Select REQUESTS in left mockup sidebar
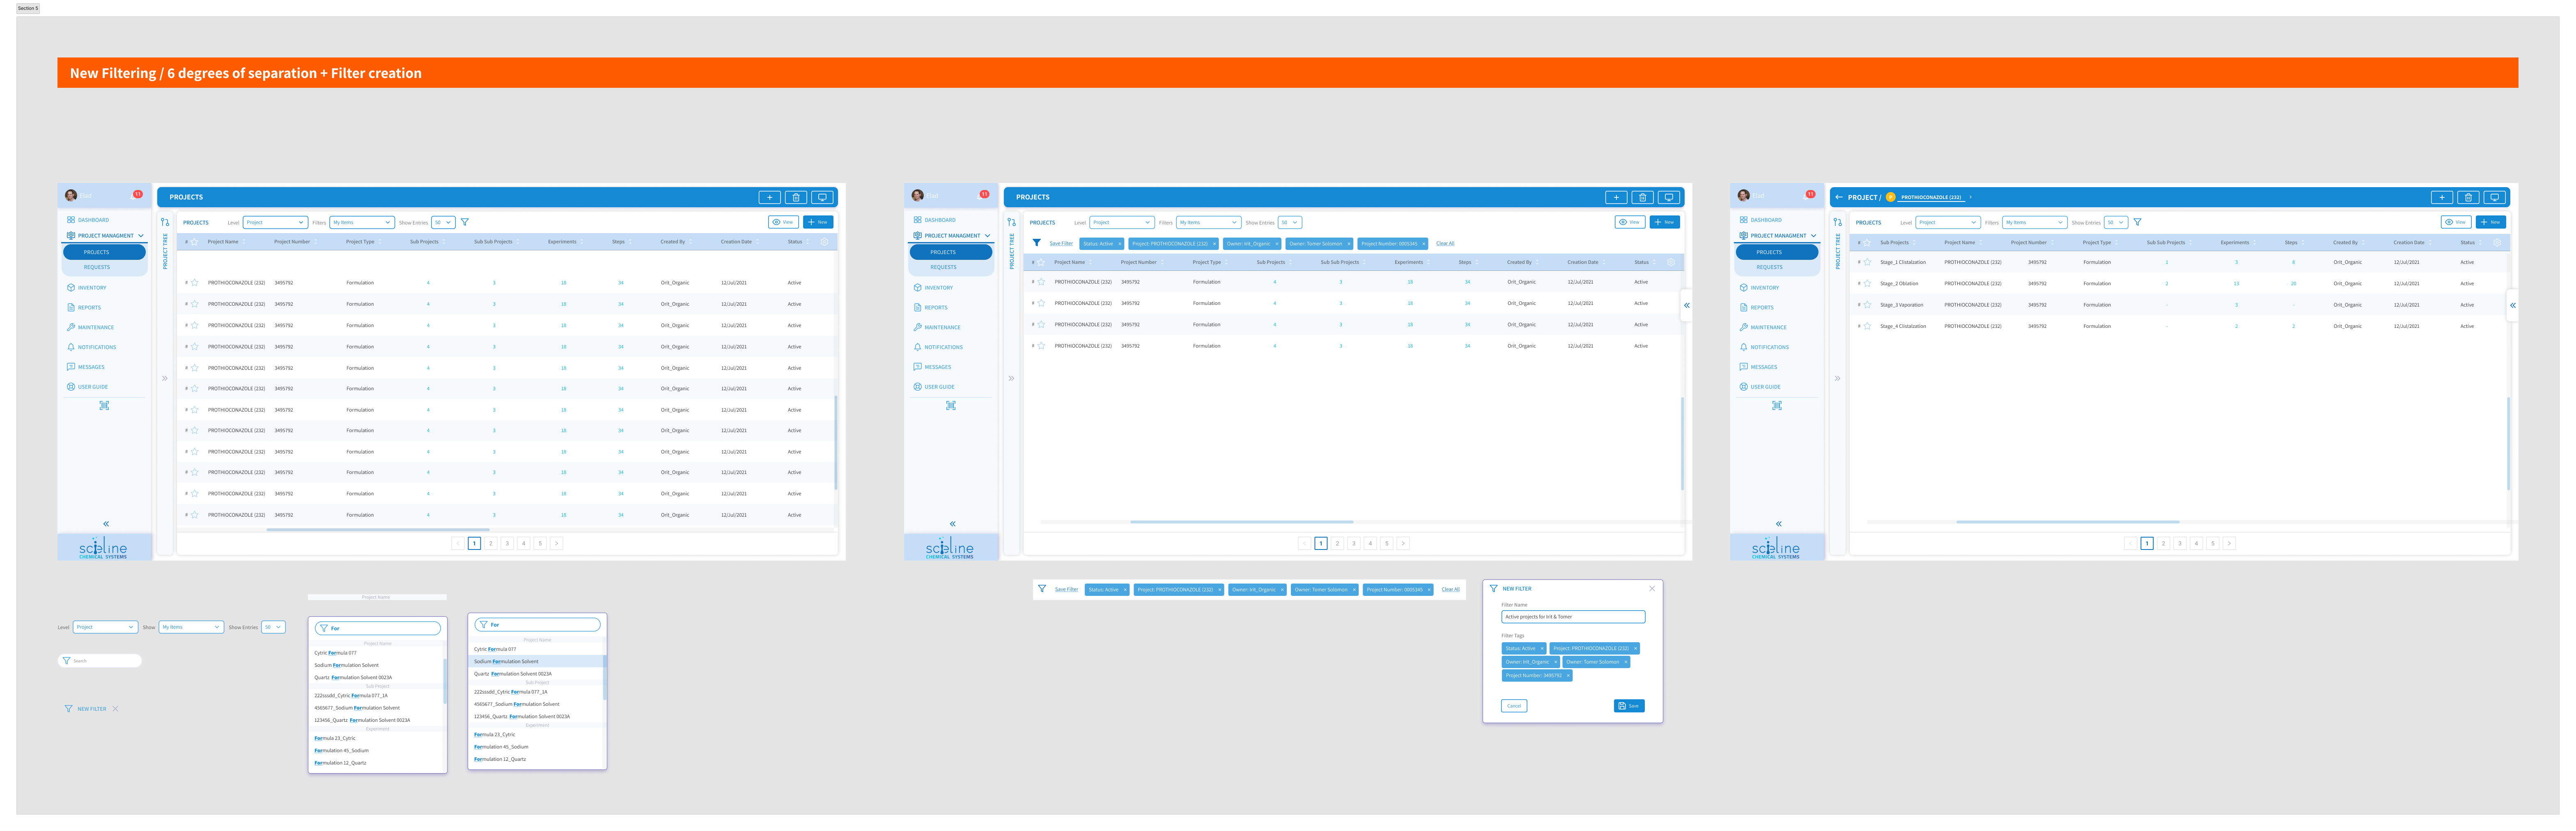 pos(97,267)
